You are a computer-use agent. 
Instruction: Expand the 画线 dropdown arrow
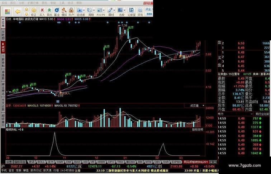114,10
